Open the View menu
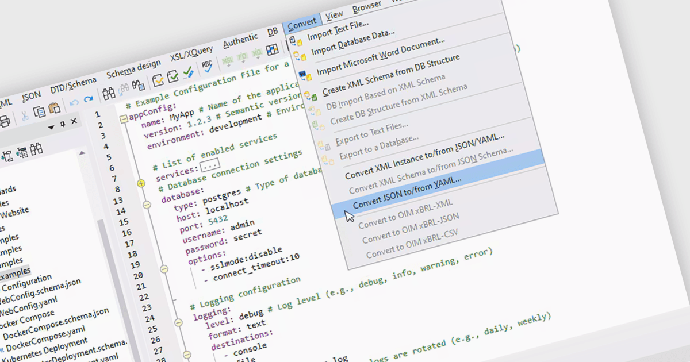Viewport: 690px width, 362px height. [x=334, y=14]
